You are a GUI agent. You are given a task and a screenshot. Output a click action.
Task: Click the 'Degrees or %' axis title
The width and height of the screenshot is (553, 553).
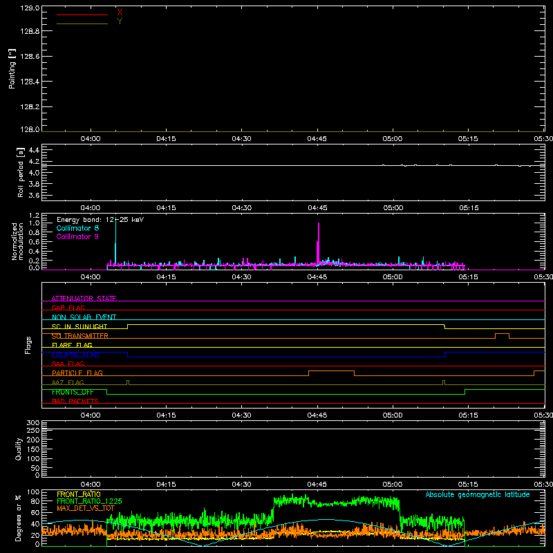click(x=18, y=518)
